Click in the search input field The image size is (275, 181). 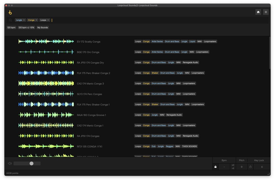[137, 20]
